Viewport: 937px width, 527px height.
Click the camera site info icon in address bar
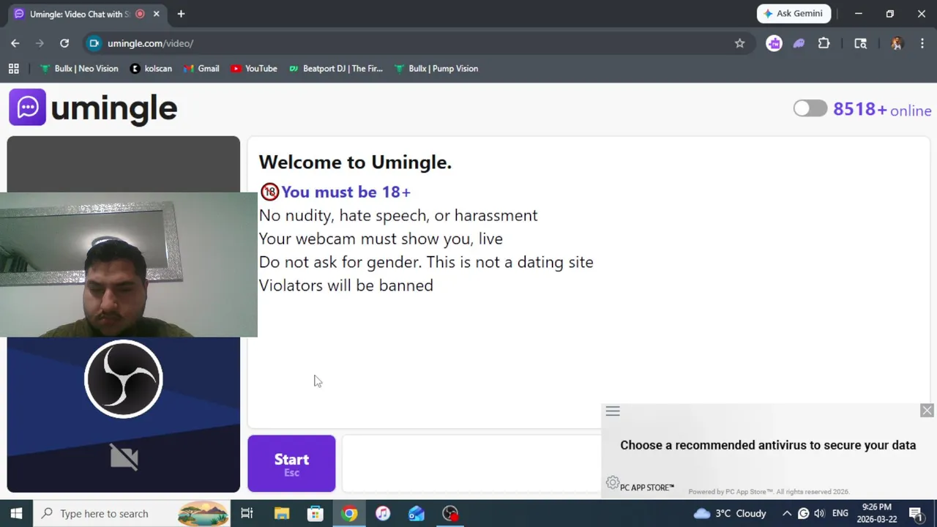pyautogui.click(x=94, y=43)
